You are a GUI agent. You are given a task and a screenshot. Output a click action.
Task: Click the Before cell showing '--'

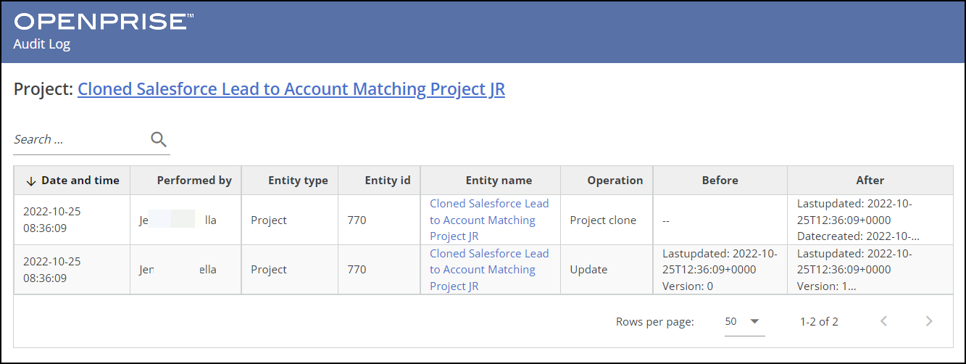point(720,220)
